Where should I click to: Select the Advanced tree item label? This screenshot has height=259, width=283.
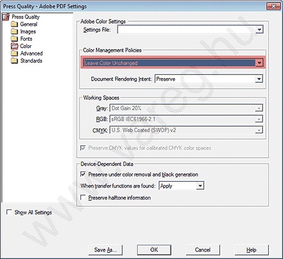32,53
